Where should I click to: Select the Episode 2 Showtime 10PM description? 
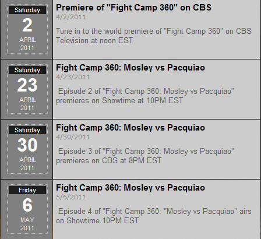coord(145,96)
